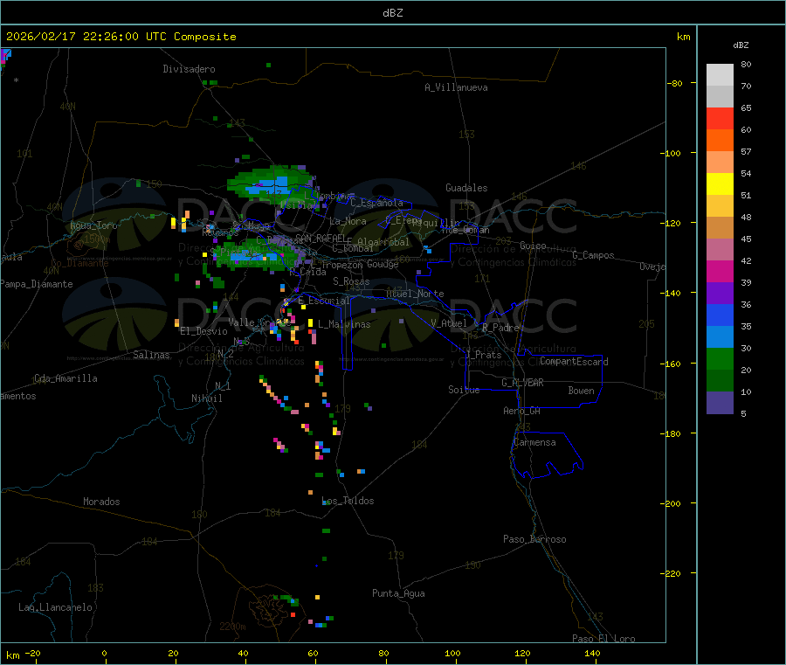786x665 pixels.
Task: Click the E_Escorial map label
Action: tap(324, 301)
